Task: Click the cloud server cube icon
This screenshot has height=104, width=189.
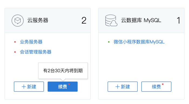Action: pyautogui.click(x=18, y=20)
